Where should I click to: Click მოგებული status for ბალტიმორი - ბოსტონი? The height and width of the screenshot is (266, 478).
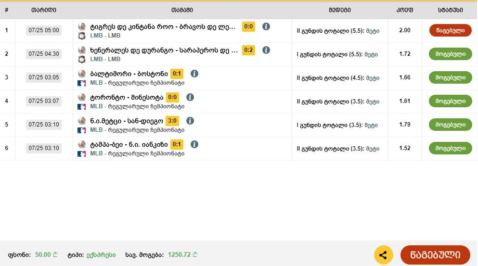450,78
